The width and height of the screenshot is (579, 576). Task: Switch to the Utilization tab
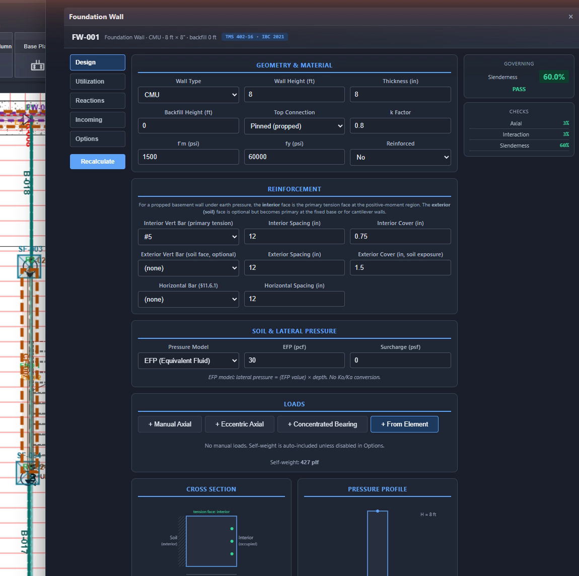(98, 82)
